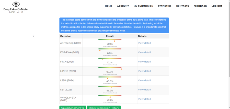Click the AltFreezing 70.1% likelihood marker
The width and height of the screenshot is (230, 109).
click(114, 41)
